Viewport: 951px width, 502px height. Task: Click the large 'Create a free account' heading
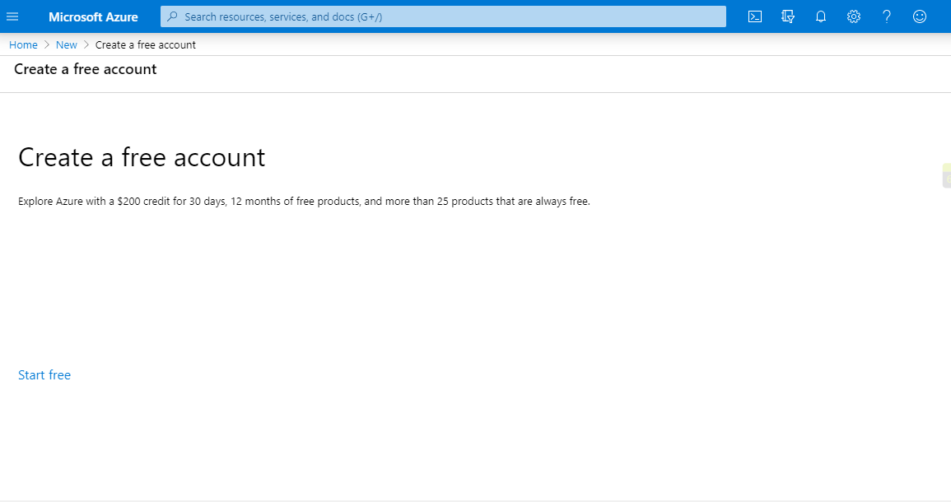coord(142,158)
